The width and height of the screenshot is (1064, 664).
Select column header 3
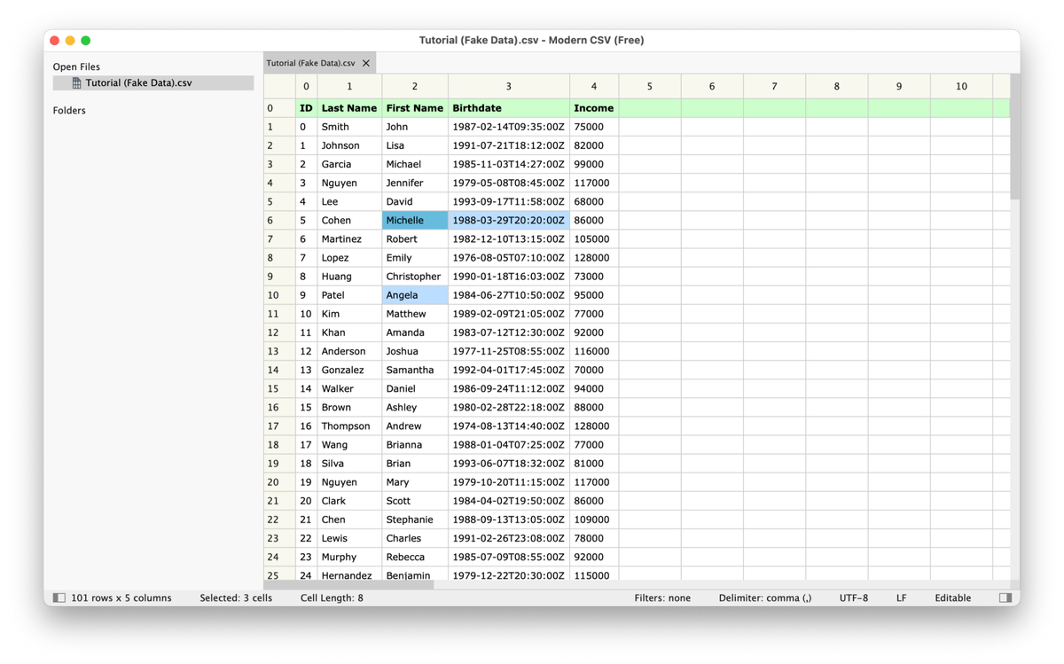tap(509, 86)
